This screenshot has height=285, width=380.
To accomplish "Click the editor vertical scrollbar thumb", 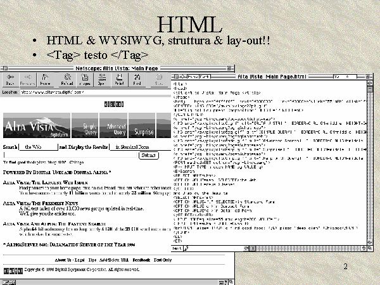I will click(x=370, y=89).
